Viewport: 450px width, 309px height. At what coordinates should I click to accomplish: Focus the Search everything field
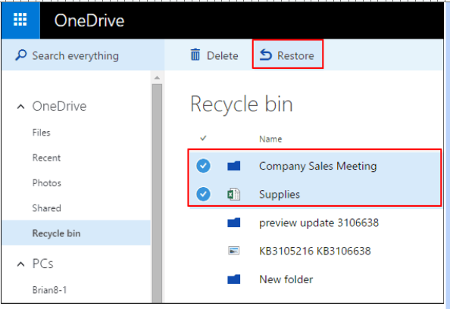point(83,55)
